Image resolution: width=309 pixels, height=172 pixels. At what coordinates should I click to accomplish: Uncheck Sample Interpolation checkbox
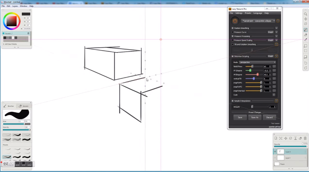pyautogui.click(x=233, y=101)
